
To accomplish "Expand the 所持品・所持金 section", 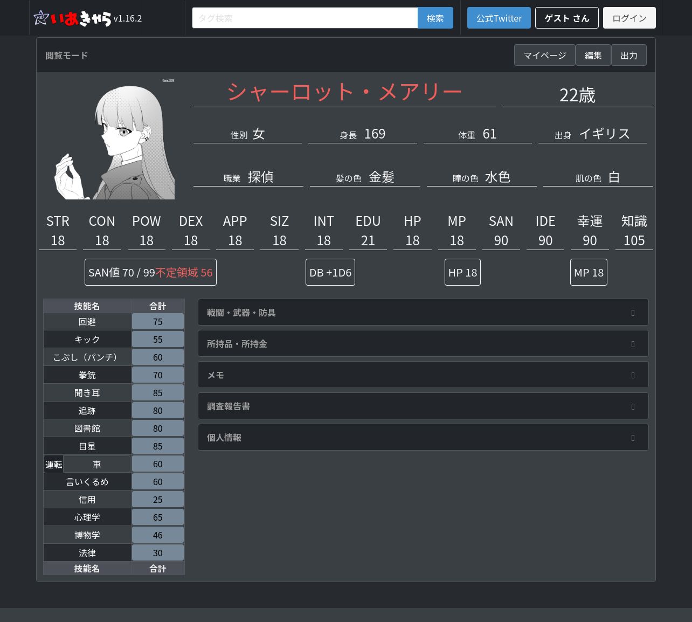I will pos(423,344).
